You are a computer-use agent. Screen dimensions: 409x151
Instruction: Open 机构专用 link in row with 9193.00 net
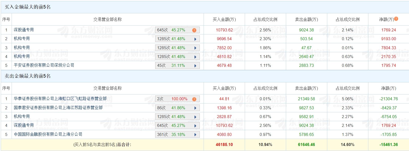[22, 39]
